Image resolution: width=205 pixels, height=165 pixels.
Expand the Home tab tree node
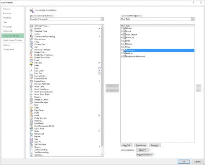coord(122,28)
